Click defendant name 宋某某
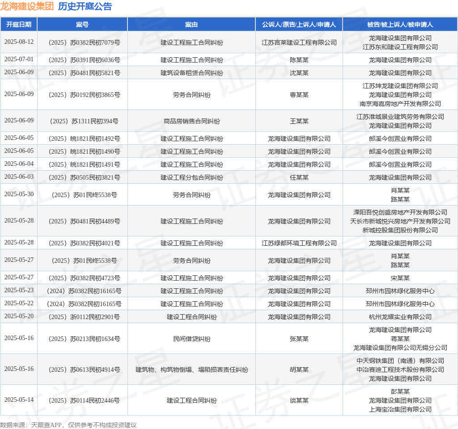This screenshot has width=458, height=429. click(400, 278)
